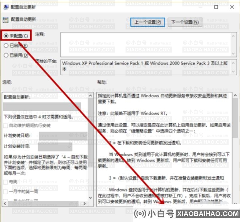Click comment box scroll up arrow
Viewport: 240px width, 222px height.
(x=233, y=36)
